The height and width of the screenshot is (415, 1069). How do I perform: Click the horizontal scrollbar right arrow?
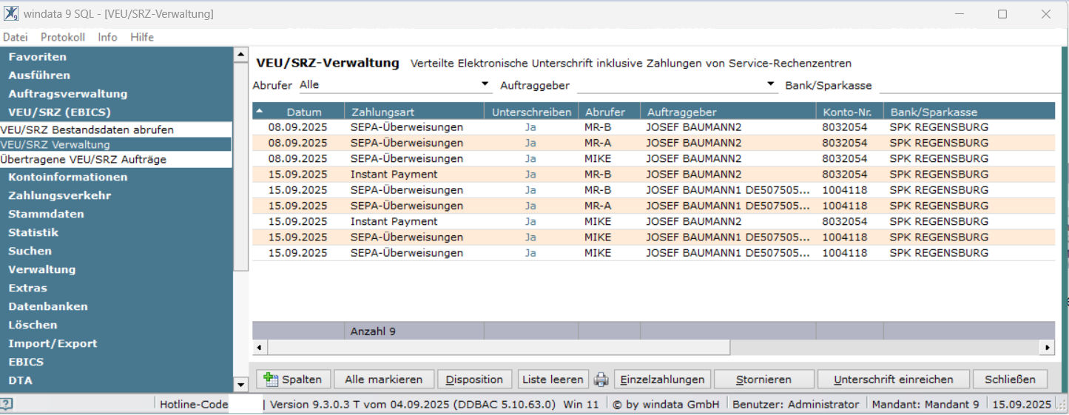(1047, 347)
